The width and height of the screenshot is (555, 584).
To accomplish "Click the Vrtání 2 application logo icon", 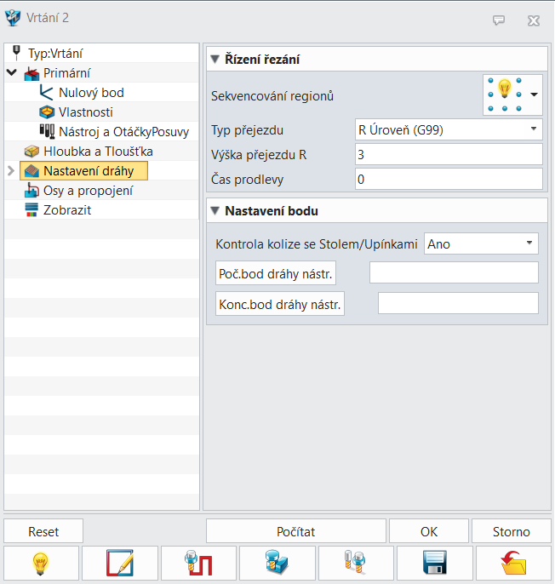I will tap(13, 18).
